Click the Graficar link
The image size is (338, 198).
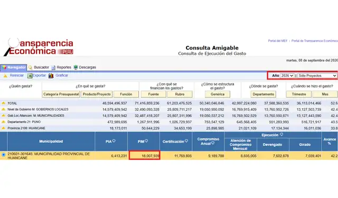click(62, 75)
